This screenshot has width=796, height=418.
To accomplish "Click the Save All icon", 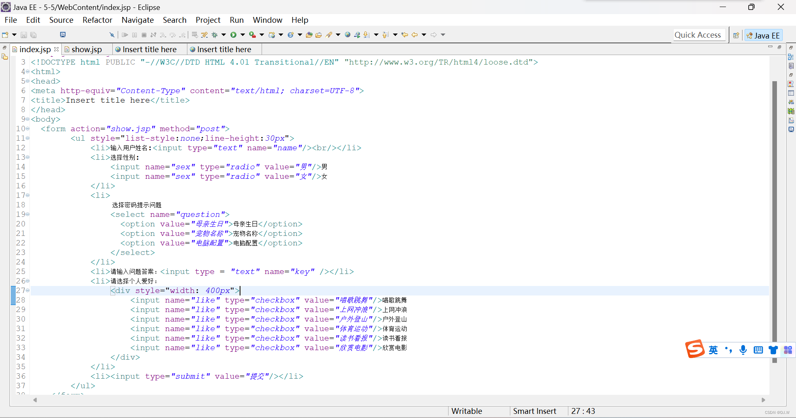I will tap(34, 35).
